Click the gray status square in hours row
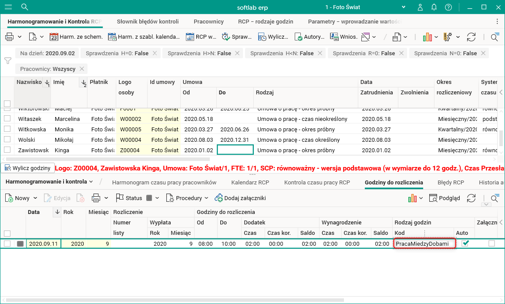Screen dimensions: 505x304 pos(20,244)
